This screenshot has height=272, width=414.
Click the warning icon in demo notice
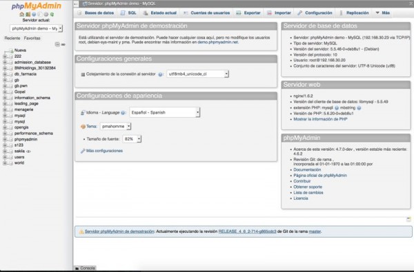point(81,231)
